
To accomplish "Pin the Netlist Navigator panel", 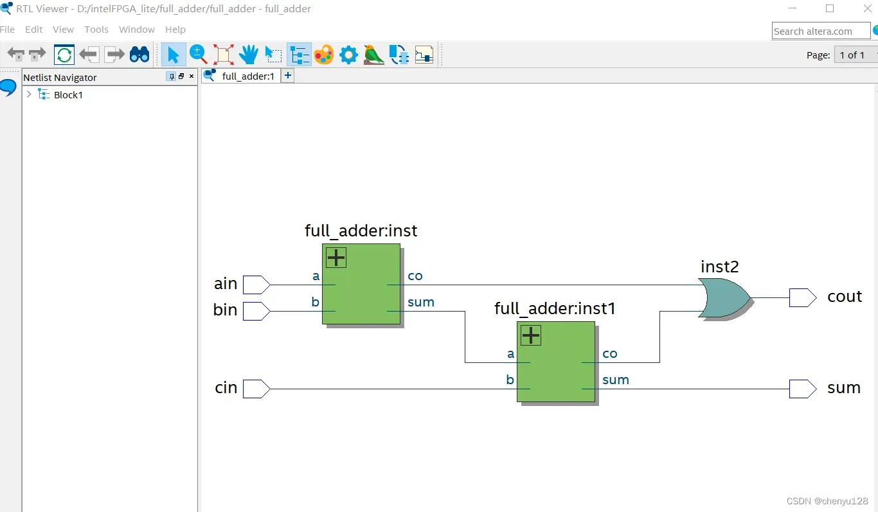I will (171, 76).
